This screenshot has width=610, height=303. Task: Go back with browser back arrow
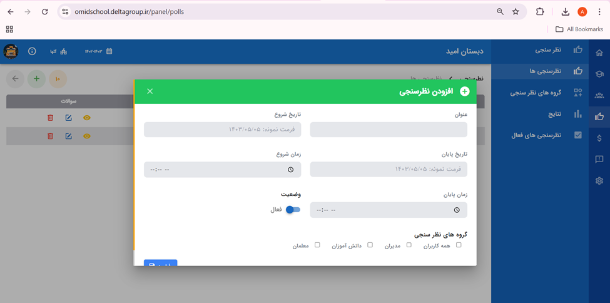11,12
